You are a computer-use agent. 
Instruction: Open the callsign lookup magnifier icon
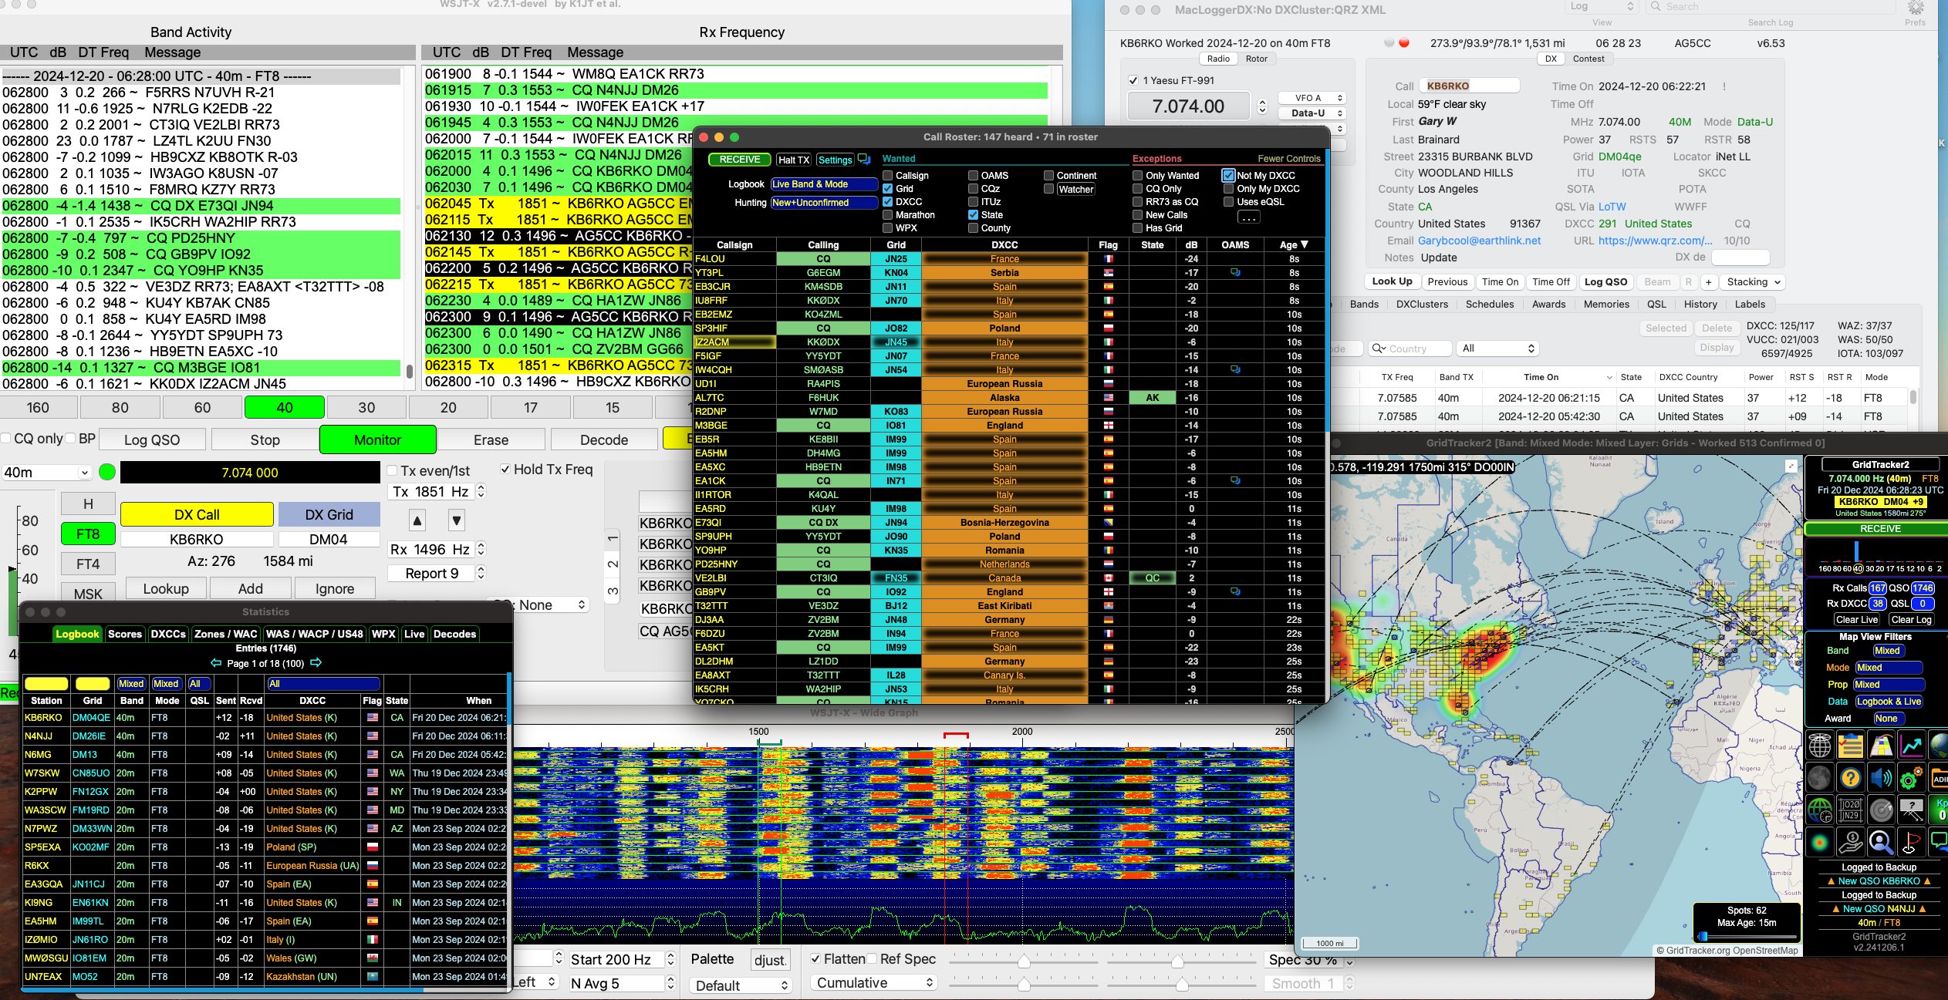coord(1882,842)
